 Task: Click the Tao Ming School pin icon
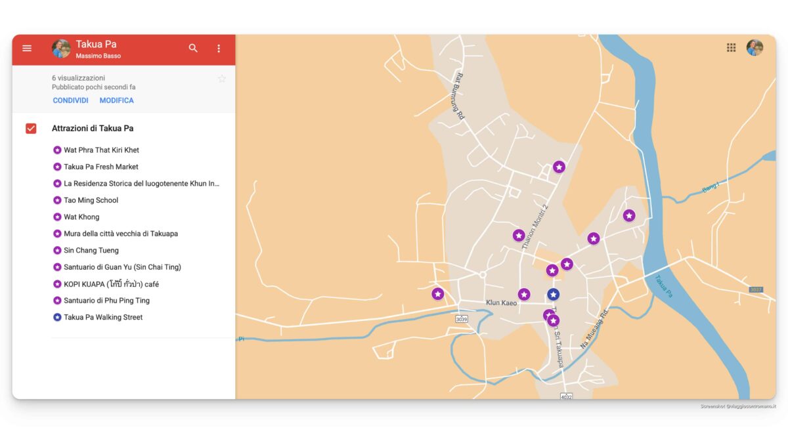click(x=56, y=200)
